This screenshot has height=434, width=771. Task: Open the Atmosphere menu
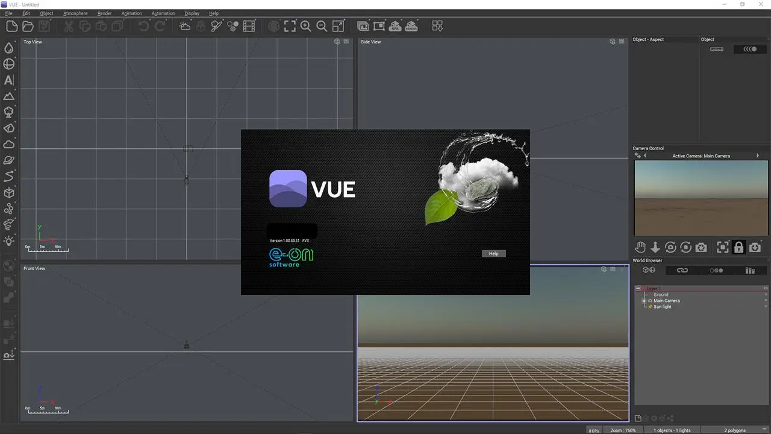click(75, 13)
